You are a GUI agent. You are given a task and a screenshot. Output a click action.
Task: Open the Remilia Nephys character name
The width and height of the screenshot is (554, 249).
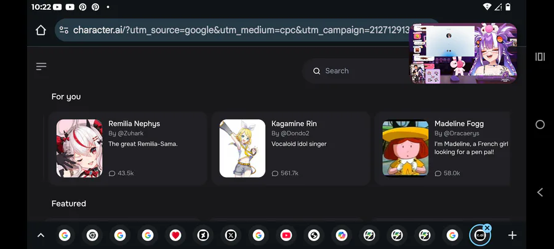click(x=134, y=124)
